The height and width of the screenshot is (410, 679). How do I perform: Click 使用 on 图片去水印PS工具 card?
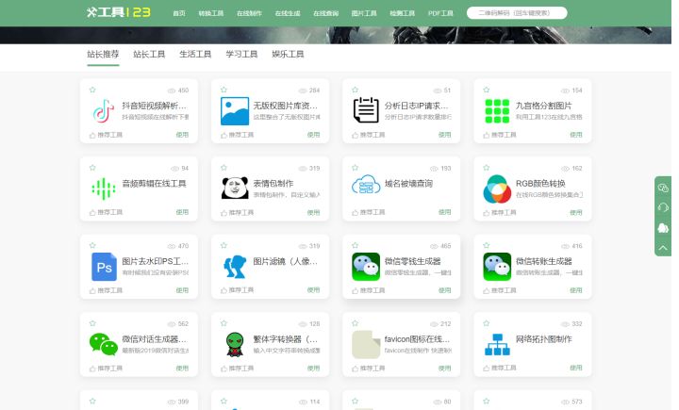pos(182,290)
